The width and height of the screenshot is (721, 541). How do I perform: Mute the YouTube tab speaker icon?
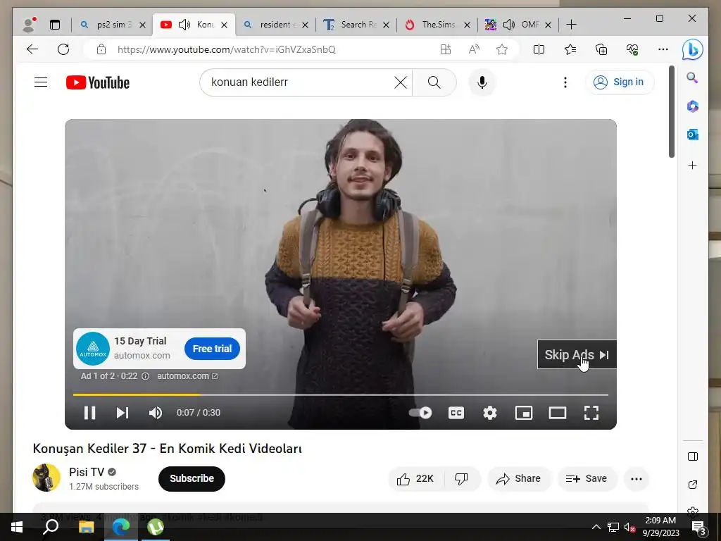coord(184,25)
